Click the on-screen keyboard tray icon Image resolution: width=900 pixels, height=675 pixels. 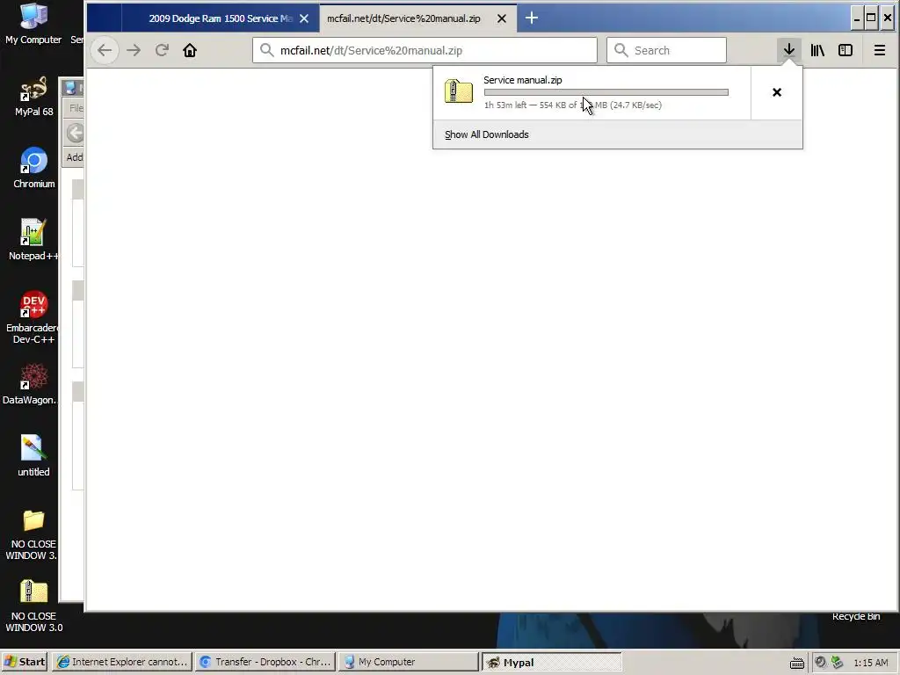(x=796, y=663)
